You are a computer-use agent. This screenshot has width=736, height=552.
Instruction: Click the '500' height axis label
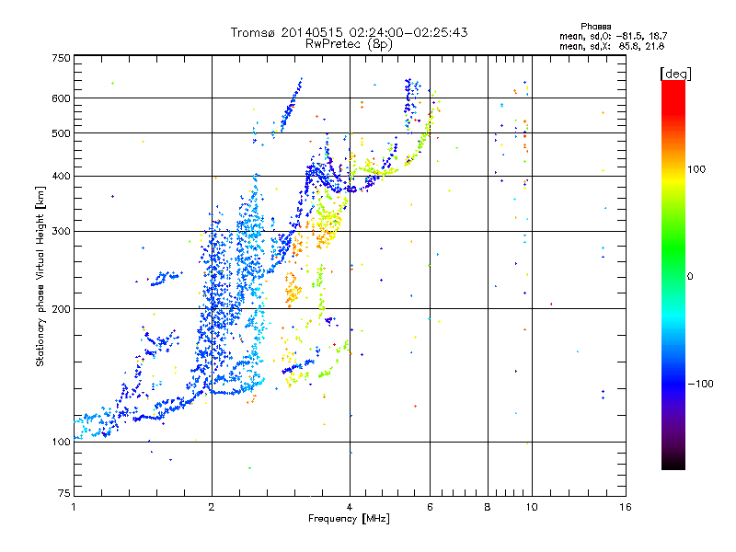pyautogui.click(x=62, y=133)
